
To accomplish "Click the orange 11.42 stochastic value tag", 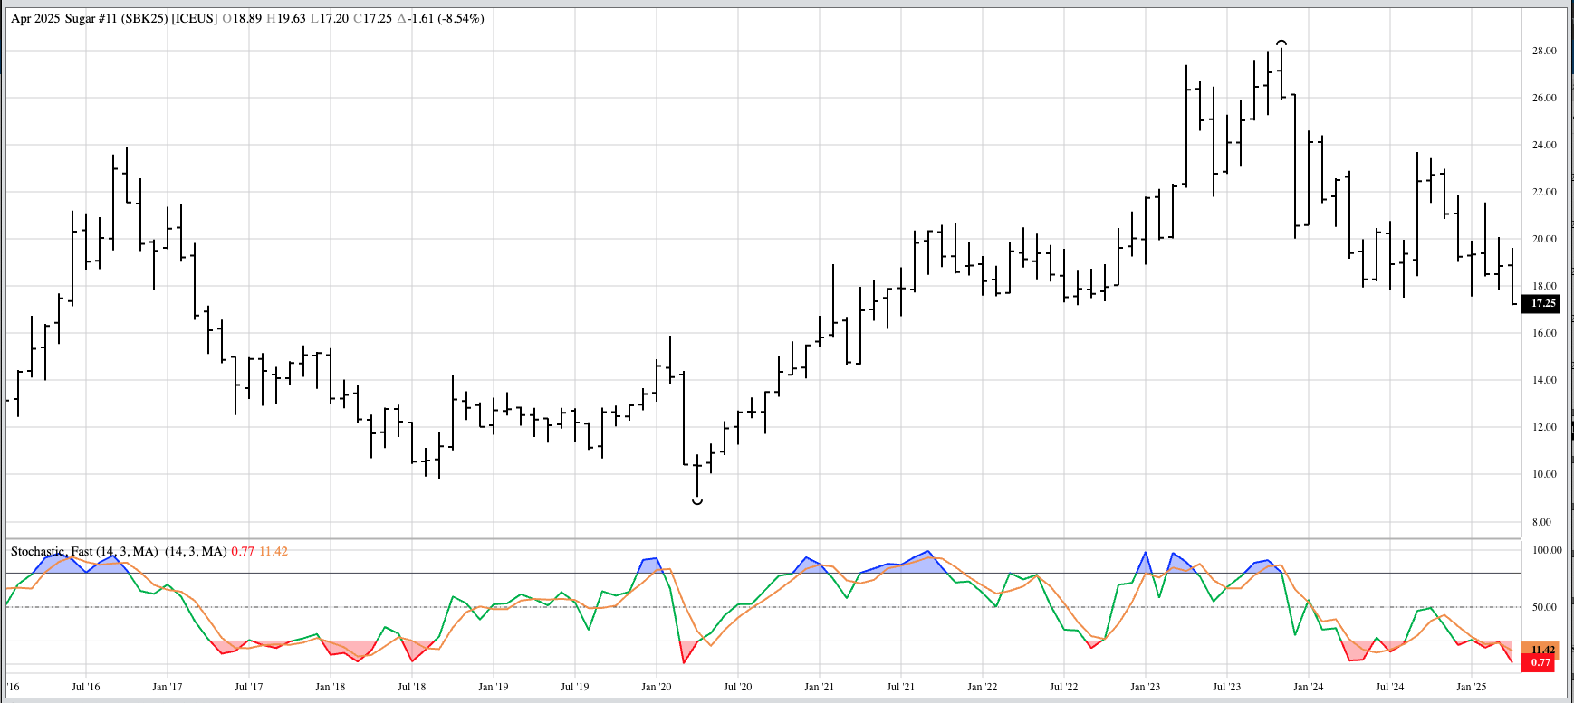I will pyautogui.click(x=1542, y=650).
